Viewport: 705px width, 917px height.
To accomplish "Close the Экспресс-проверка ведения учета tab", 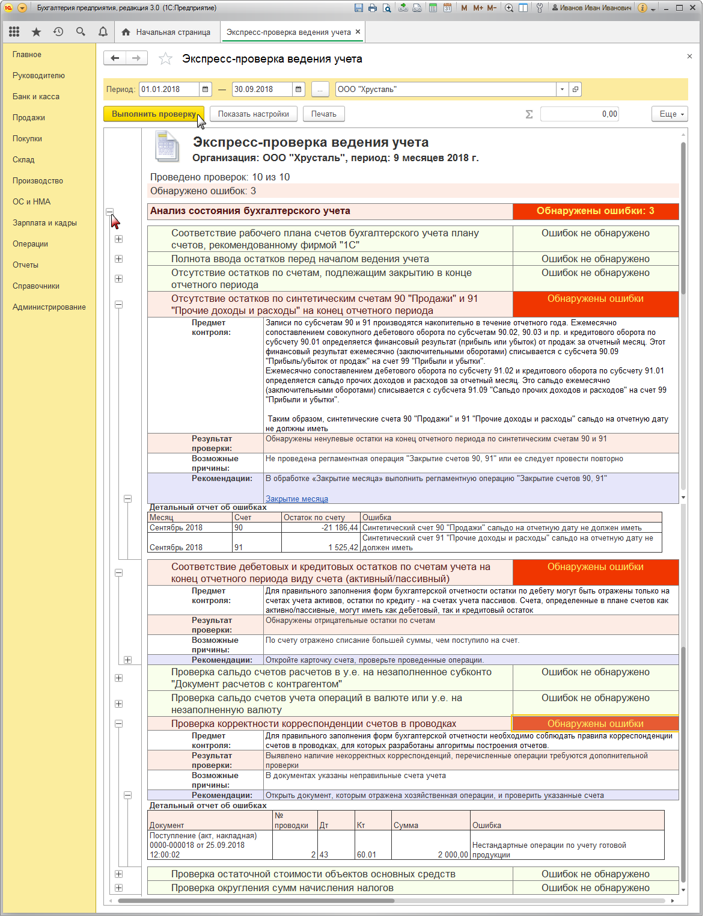I will click(358, 32).
